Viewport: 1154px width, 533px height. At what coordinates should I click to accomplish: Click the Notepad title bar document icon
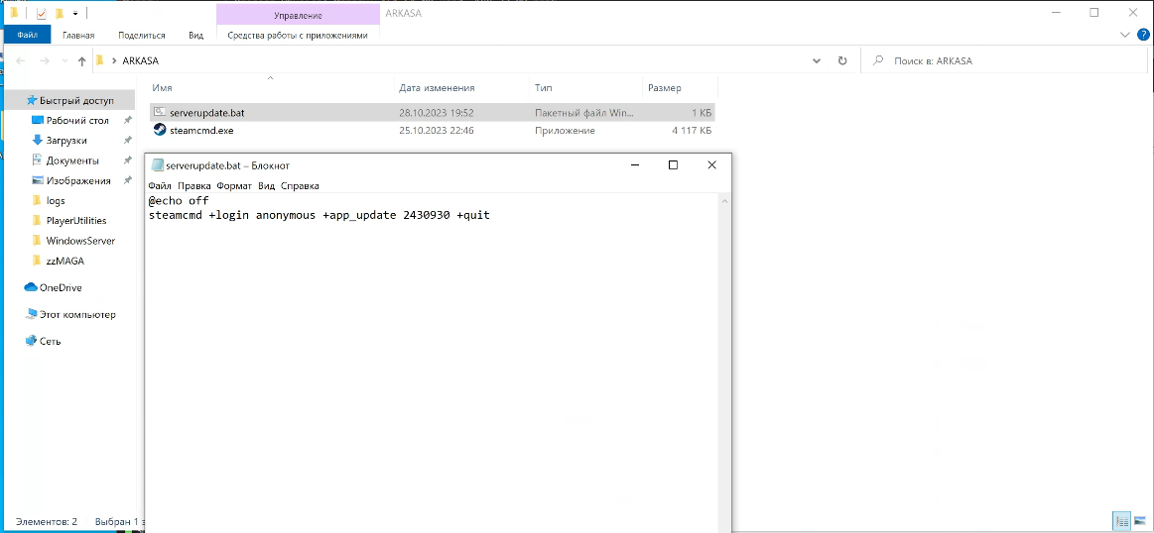pyautogui.click(x=157, y=165)
